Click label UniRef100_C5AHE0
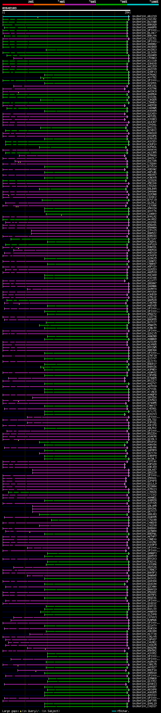Image resolution: width=161 pixels, height=713 pixels. pyautogui.click(x=144, y=102)
